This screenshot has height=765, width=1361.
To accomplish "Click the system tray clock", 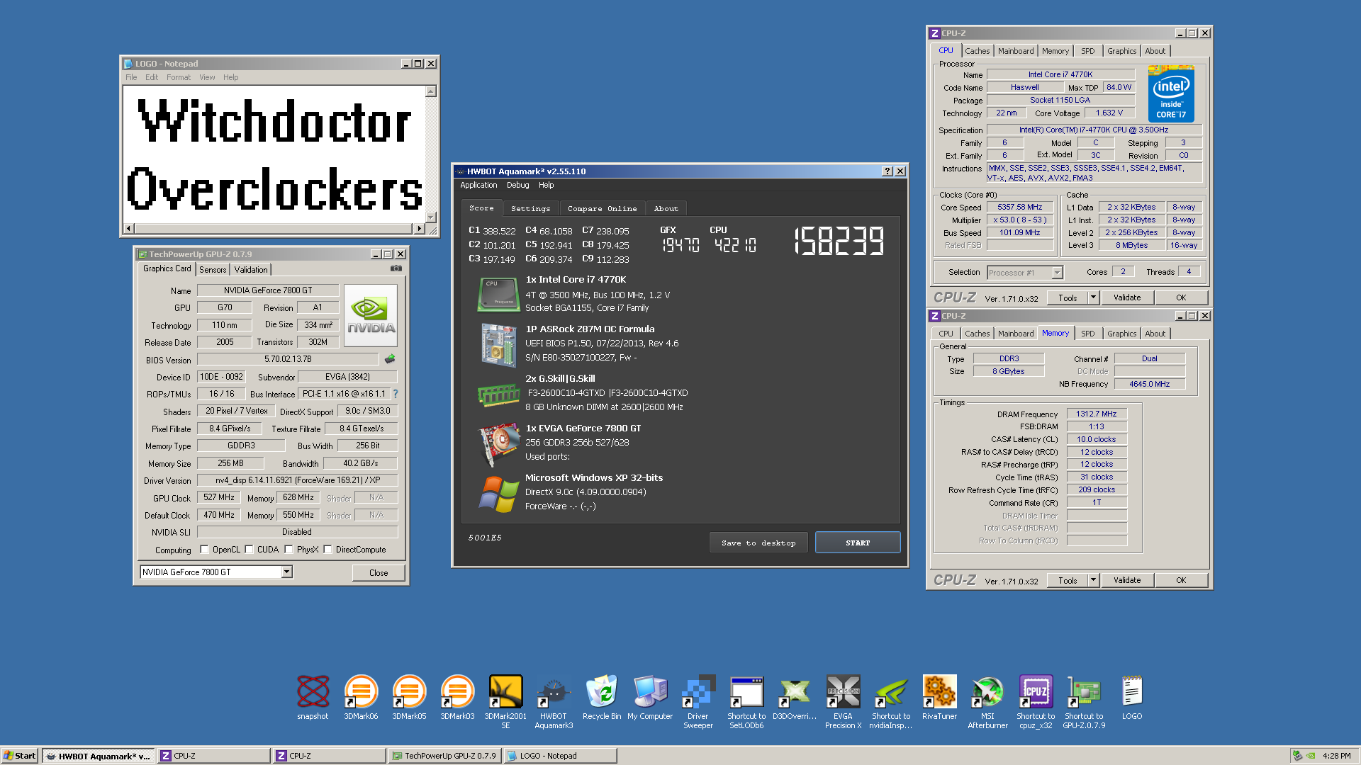I will click(x=1336, y=756).
